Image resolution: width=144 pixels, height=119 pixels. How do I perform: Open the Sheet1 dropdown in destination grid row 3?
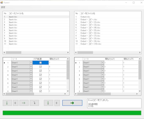[102, 71]
